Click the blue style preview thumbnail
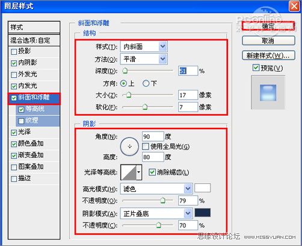Viewport: 302px width, 246px height. [x=268, y=92]
